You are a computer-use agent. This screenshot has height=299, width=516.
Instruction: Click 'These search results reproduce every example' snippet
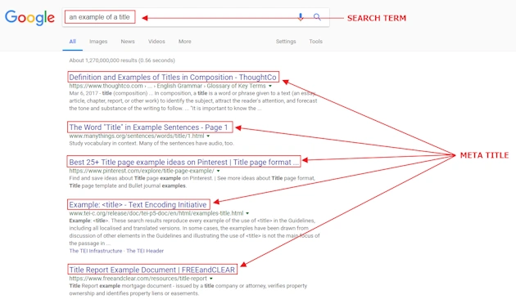[x=194, y=232]
